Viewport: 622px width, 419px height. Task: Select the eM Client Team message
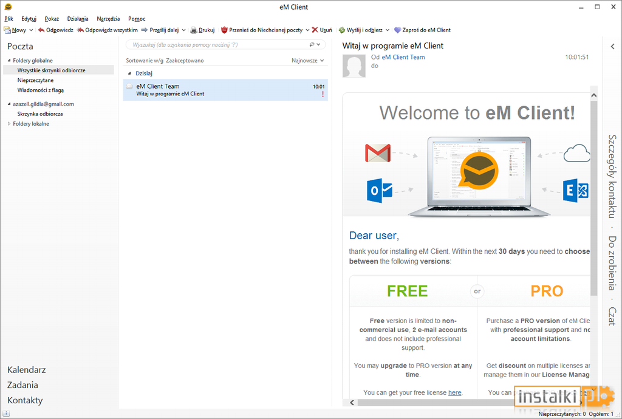click(225, 90)
